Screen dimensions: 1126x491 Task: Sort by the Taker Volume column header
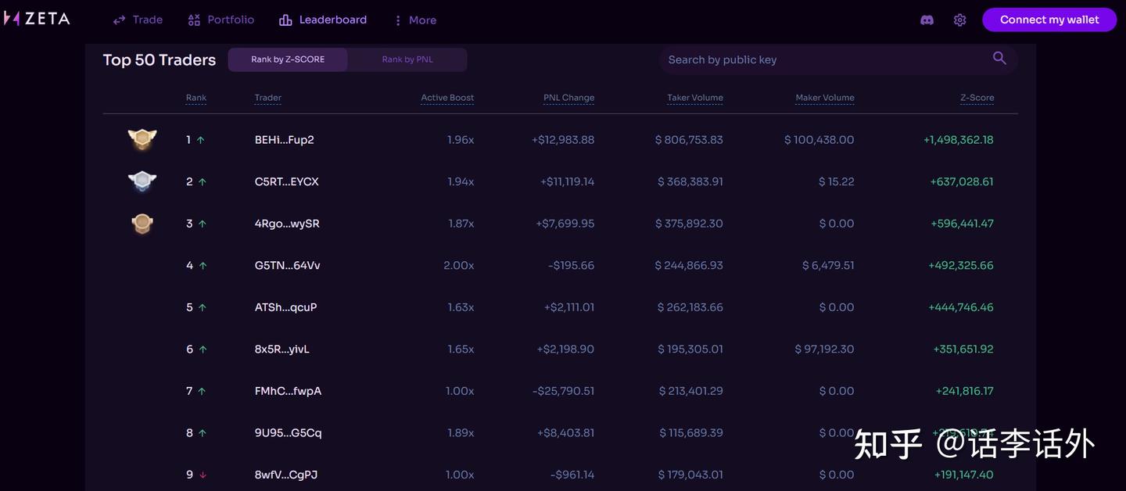(x=694, y=98)
